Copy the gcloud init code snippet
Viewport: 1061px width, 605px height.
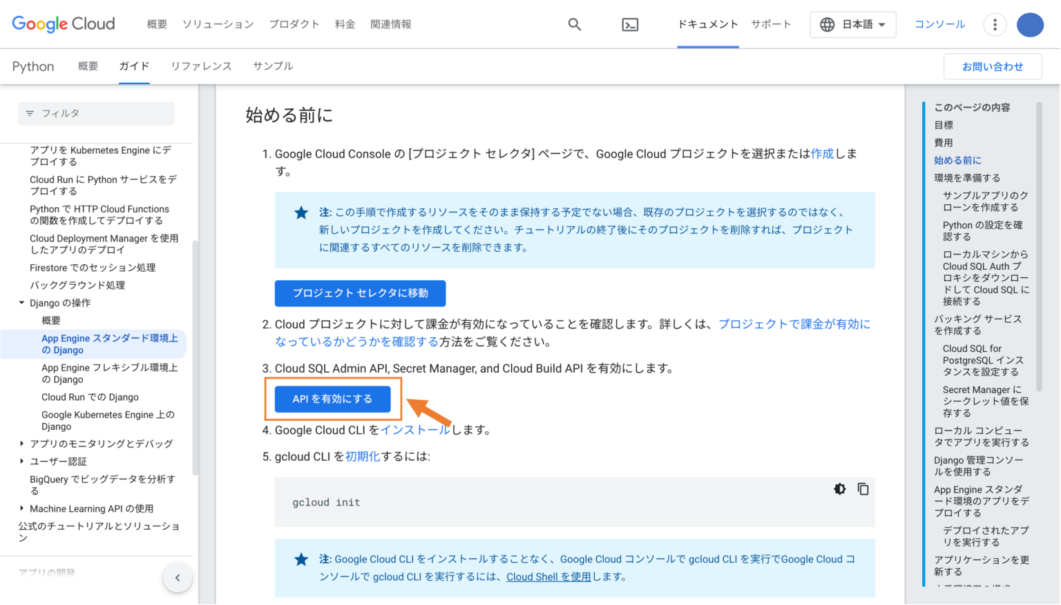point(863,488)
